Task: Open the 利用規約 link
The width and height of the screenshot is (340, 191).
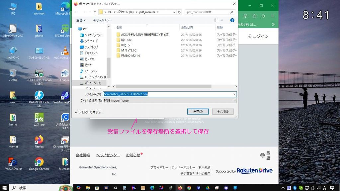Action: point(204,167)
